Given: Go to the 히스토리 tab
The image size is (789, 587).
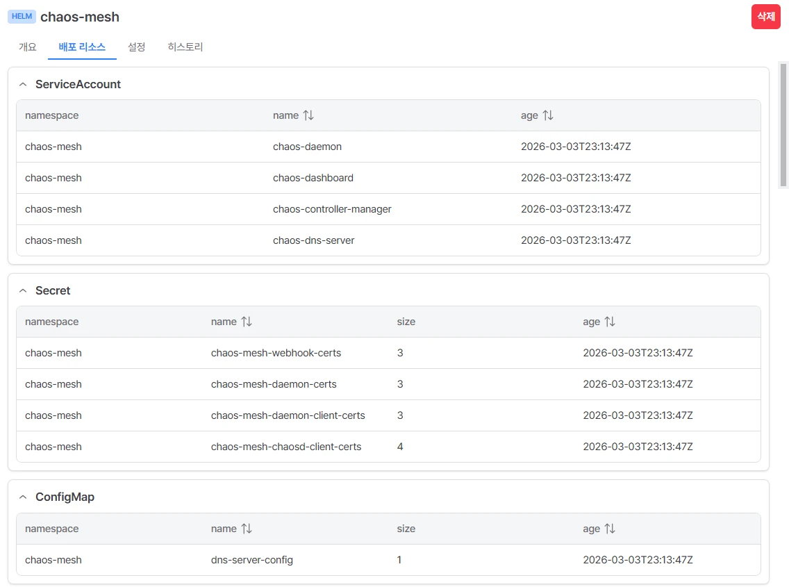Looking at the screenshot, I should [185, 47].
